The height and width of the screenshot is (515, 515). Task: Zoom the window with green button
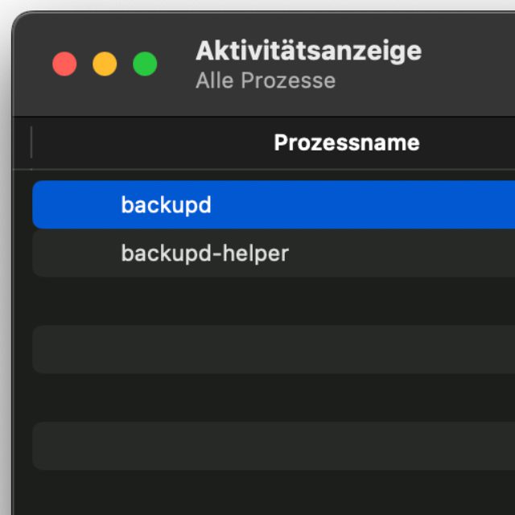pos(145,64)
